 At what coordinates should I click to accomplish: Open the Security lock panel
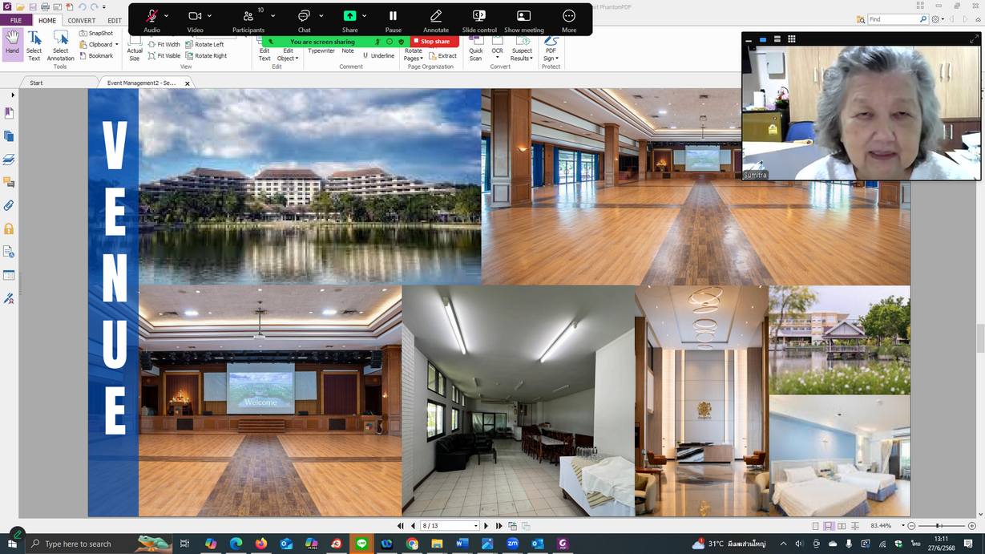pos(9,229)
